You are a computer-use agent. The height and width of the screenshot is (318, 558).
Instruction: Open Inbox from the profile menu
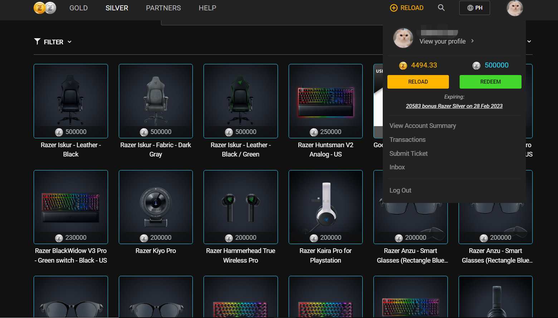pos(397,167)
